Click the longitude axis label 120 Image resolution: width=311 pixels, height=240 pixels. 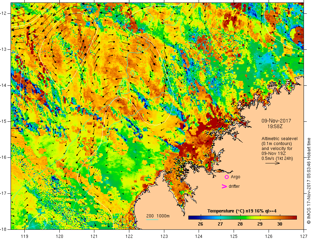[x=59, y=236]
